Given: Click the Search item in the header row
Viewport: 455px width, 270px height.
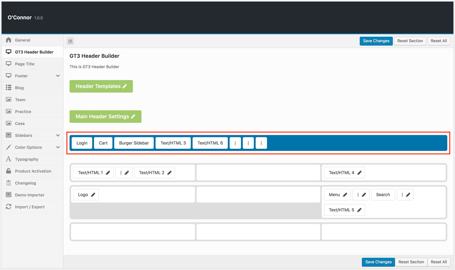Looking at the screenshot, I should pos(383,195).
